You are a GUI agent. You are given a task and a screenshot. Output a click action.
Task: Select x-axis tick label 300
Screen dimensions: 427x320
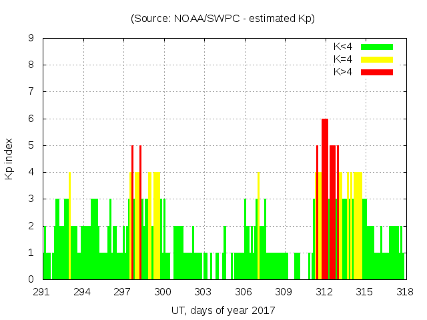(163, 292)
